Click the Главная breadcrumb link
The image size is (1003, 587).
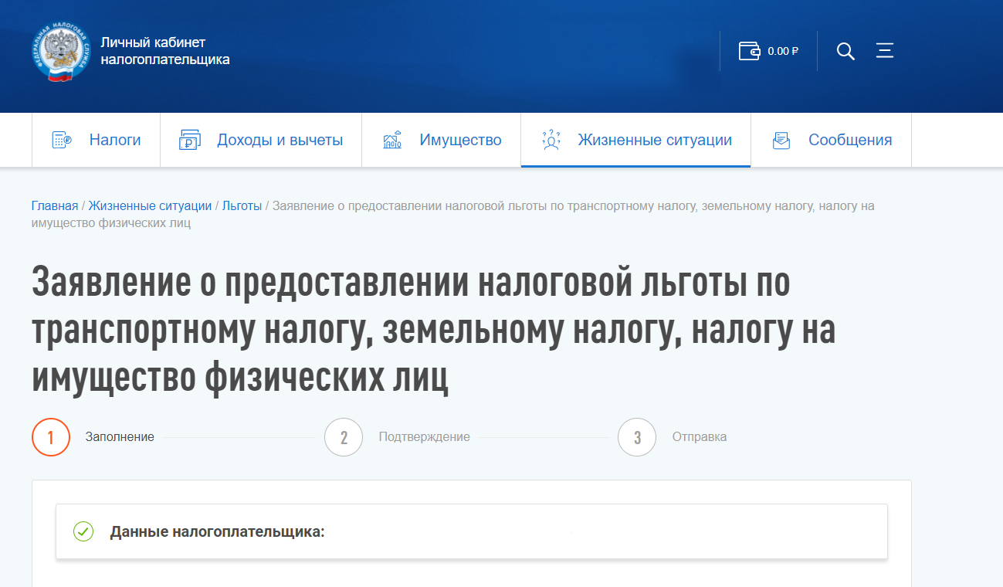55,205
